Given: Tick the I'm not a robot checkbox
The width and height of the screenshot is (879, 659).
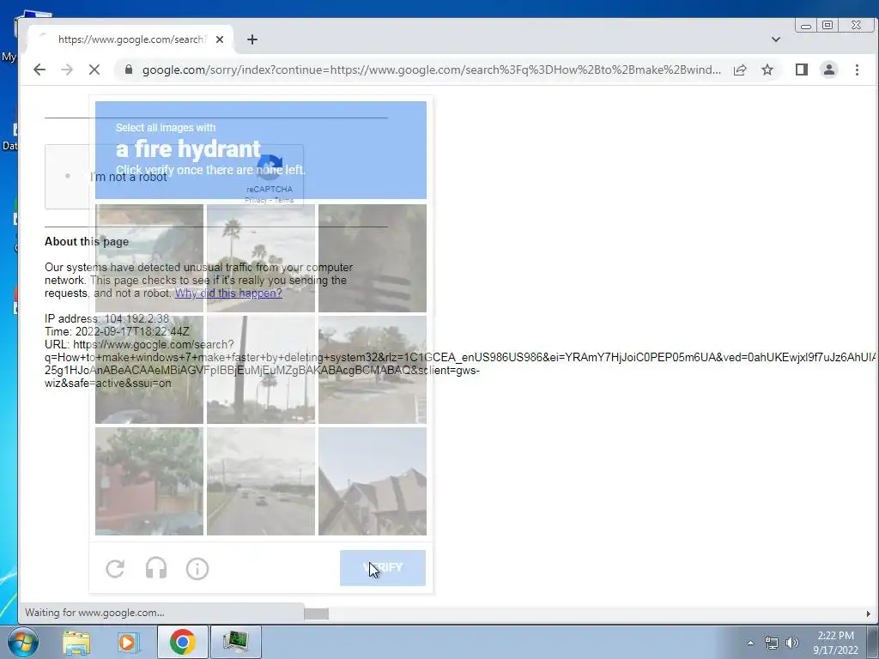Looking at the screenshot, I should 67,176.
